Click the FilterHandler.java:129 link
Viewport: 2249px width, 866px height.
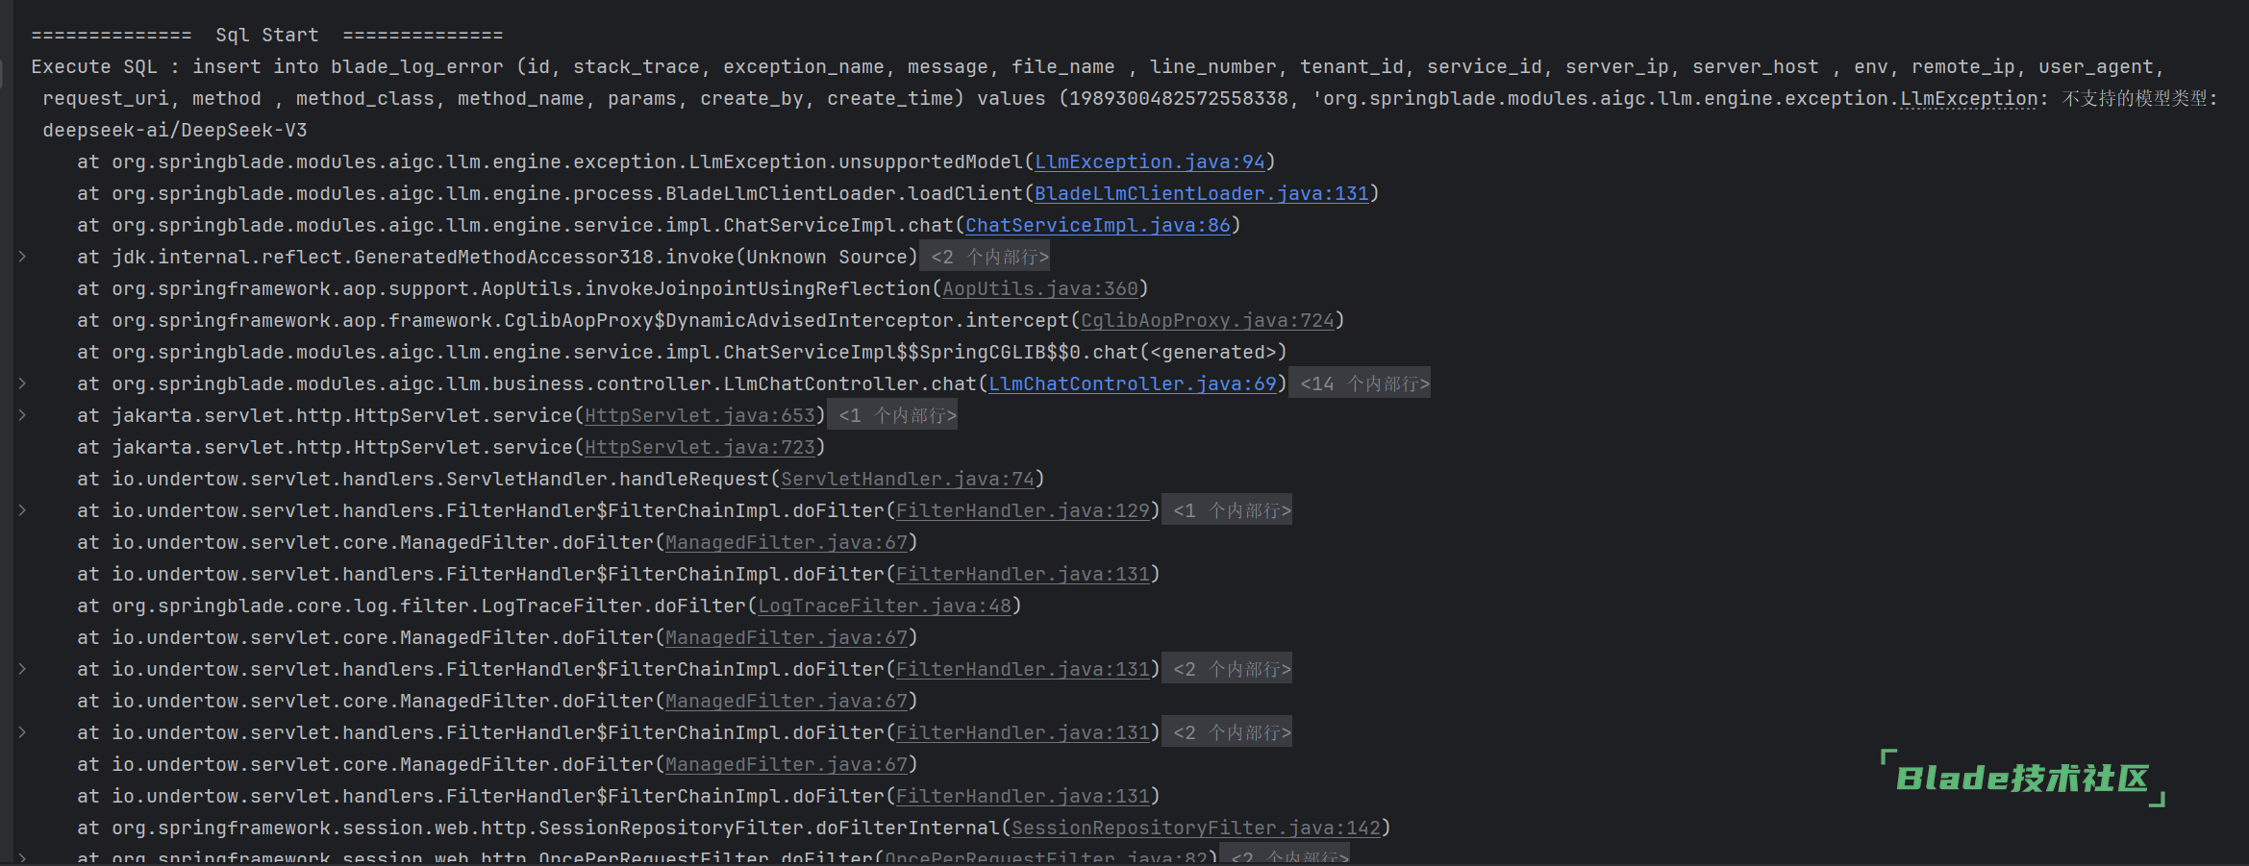coord(1022,510)
